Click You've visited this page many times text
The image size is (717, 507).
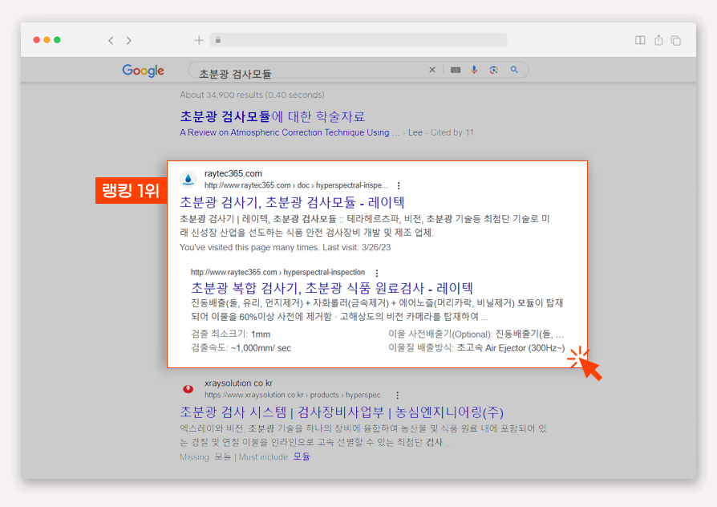click(285, 247)
